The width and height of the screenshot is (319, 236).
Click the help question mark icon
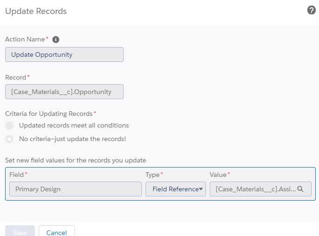coord(312,10)
